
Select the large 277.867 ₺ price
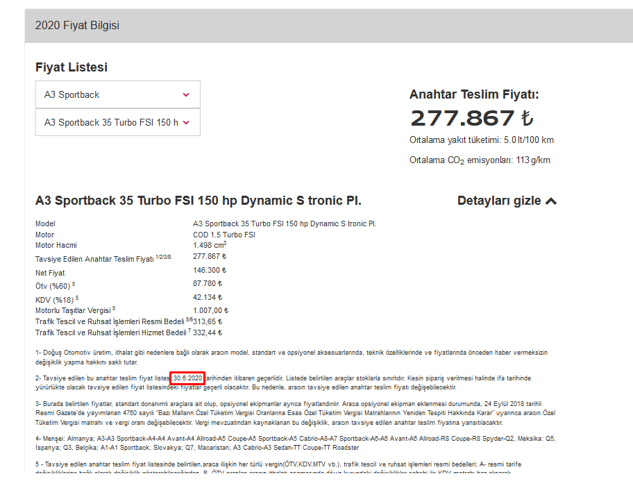coord(472,118)
